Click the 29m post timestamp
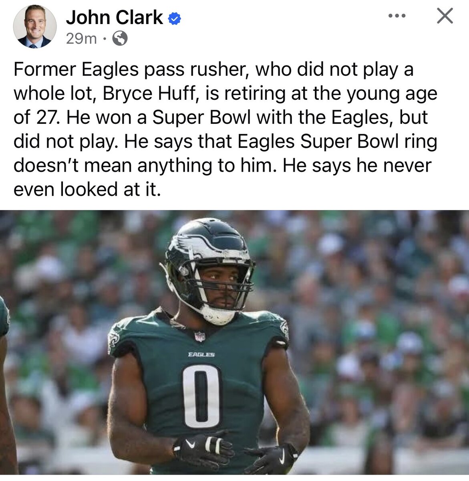 (81, 39)
